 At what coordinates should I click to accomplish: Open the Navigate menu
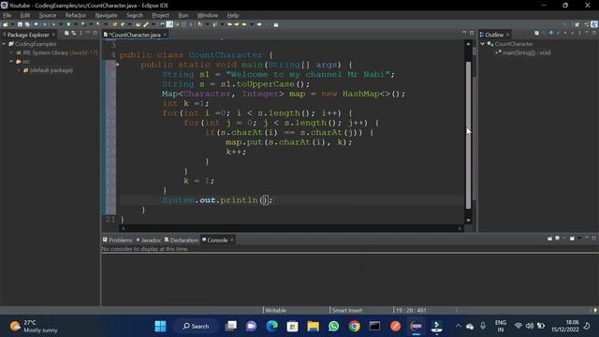pos(106,15)
